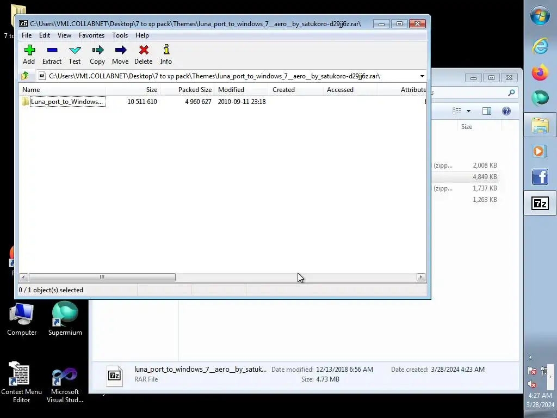Open the Help menu

coord(142,35)
